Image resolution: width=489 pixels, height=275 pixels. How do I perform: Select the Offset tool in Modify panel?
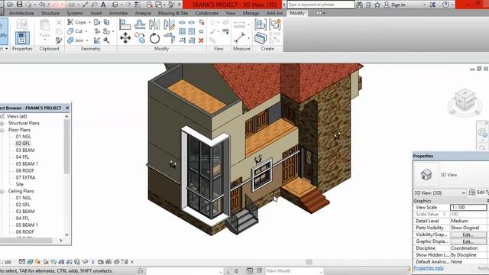140,24
